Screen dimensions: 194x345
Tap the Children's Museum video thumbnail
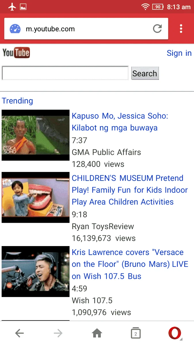click(36, 198)
